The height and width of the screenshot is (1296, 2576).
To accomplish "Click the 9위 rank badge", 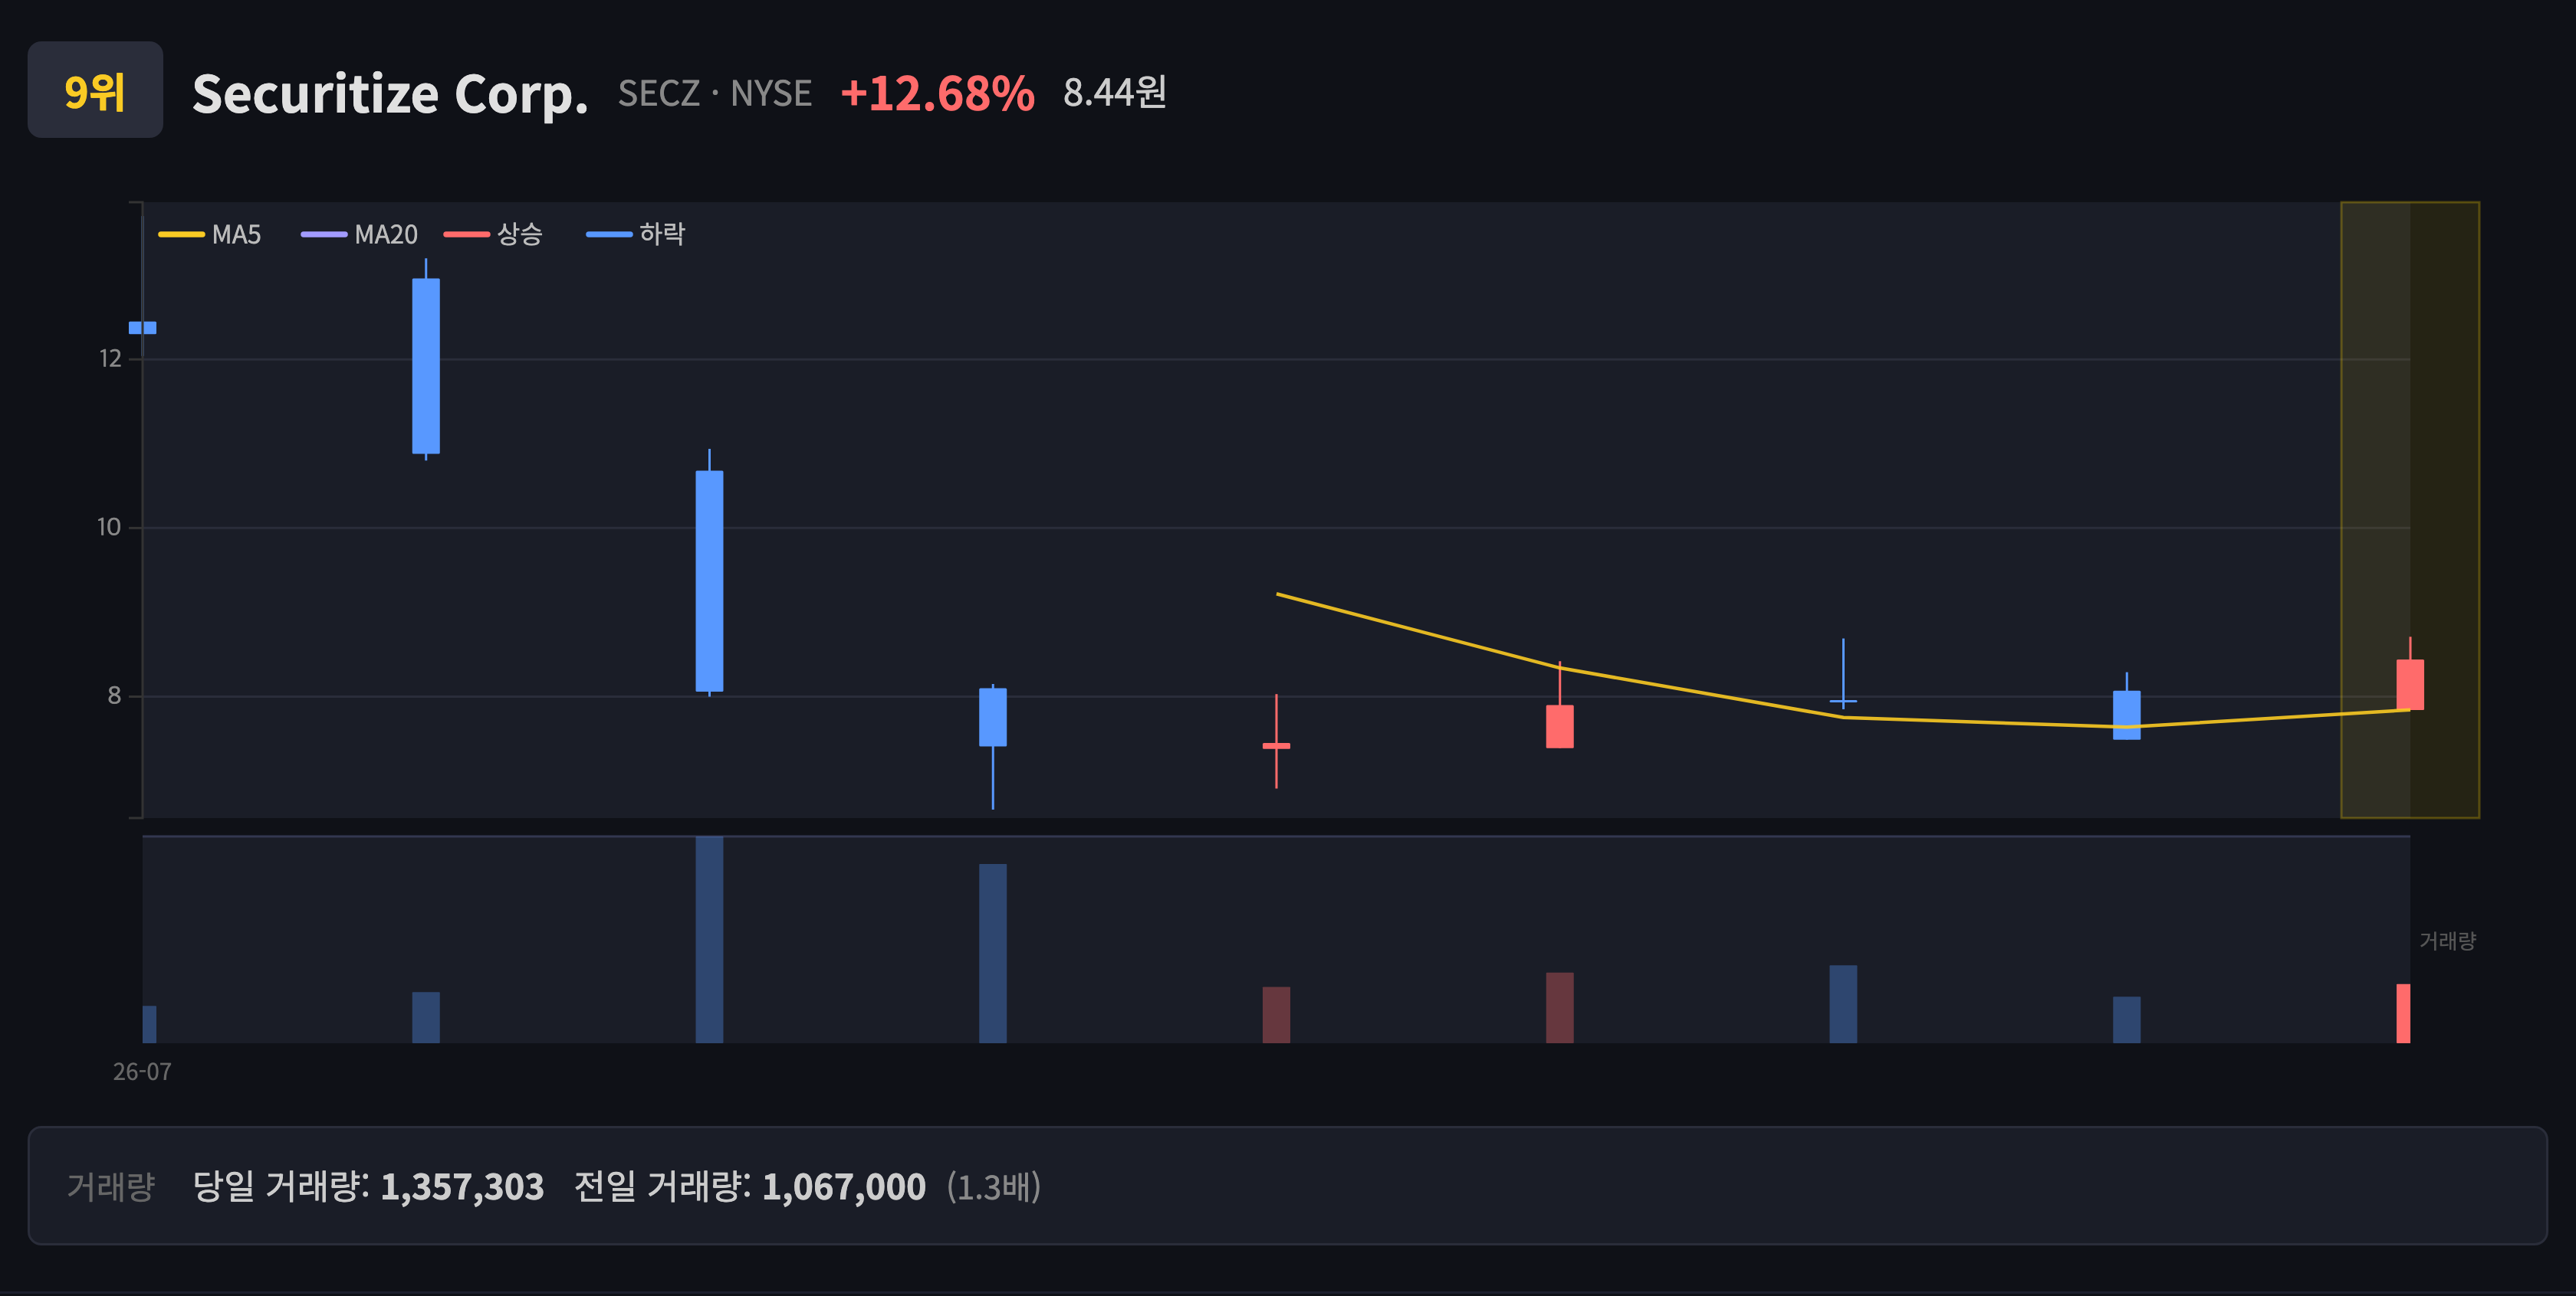I will (95, 90).
